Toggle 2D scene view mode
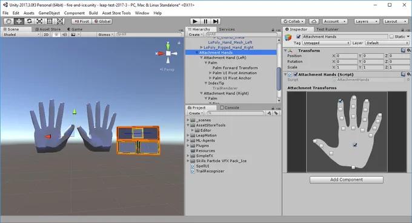The image size is (412, 223). pos(46,34)
